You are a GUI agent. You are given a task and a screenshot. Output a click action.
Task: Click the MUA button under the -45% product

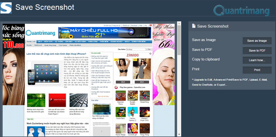click(142, 82)
